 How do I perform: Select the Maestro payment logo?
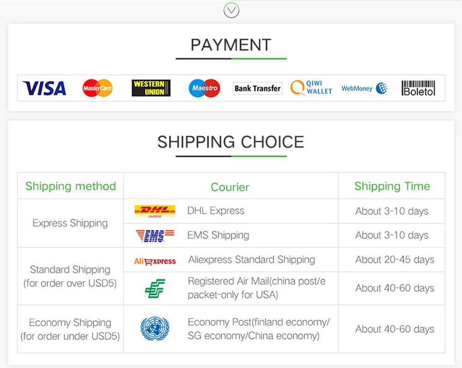pos(205,88)
